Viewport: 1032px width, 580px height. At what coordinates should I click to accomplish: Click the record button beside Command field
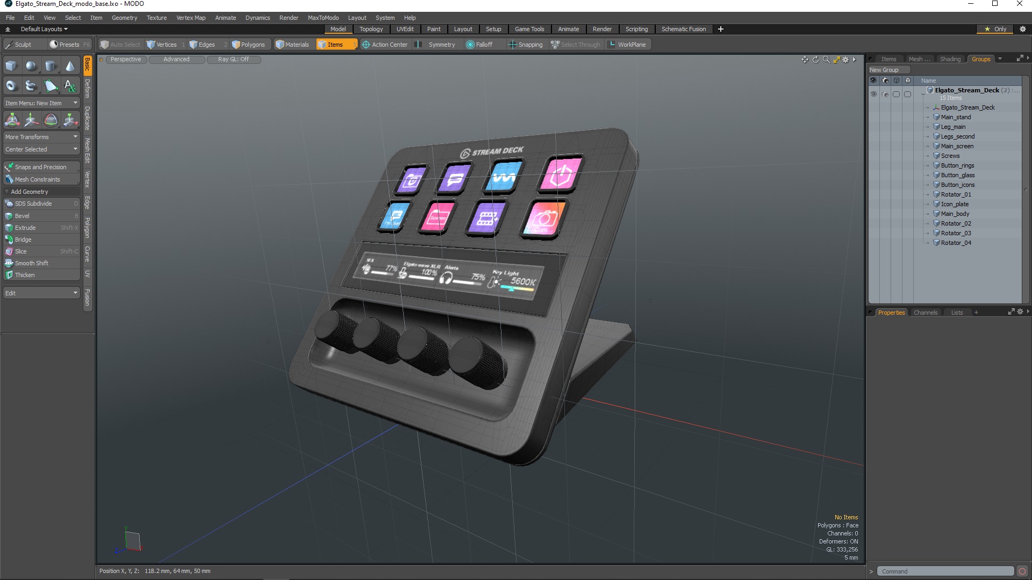(1022, 571)
